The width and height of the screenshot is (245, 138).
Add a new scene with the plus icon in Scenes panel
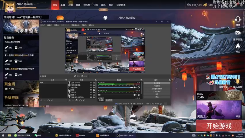(x=41, y=100)
